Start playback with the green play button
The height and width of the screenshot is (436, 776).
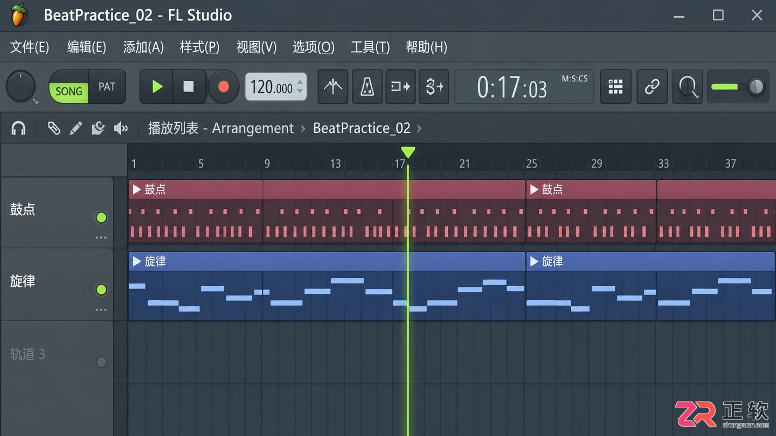pyautogui.click(x=157, y=87)
